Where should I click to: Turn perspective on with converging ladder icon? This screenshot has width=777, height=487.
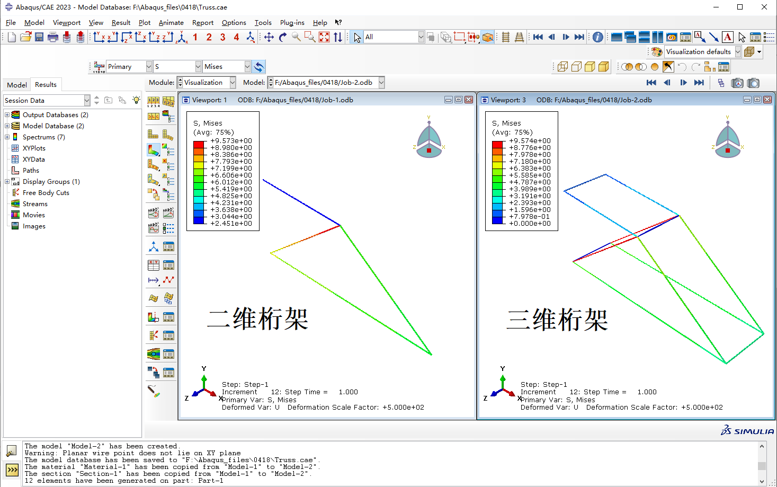tap(520, 37)
